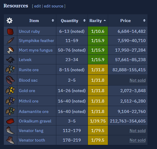
Task: Click the price 2,072–3,848
Action: (x=133, y=91)
